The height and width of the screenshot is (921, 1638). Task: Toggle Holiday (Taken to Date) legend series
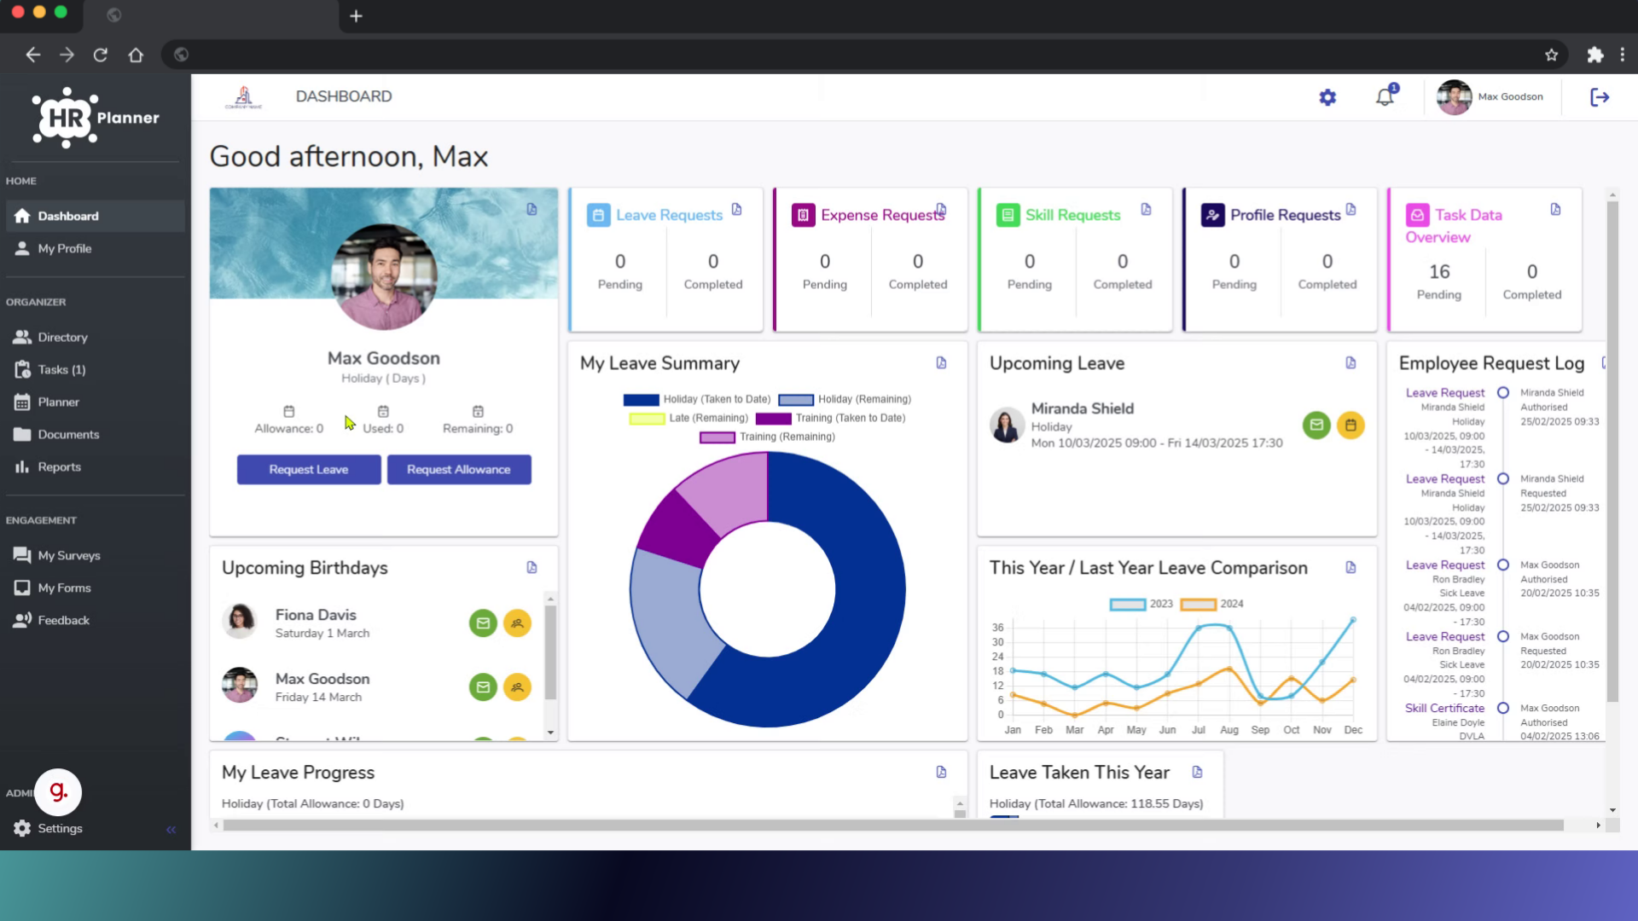click(x=696, y=399)
